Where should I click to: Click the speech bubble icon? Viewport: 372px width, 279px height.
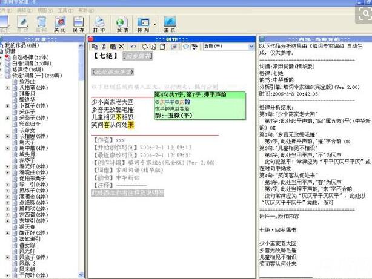186,47
